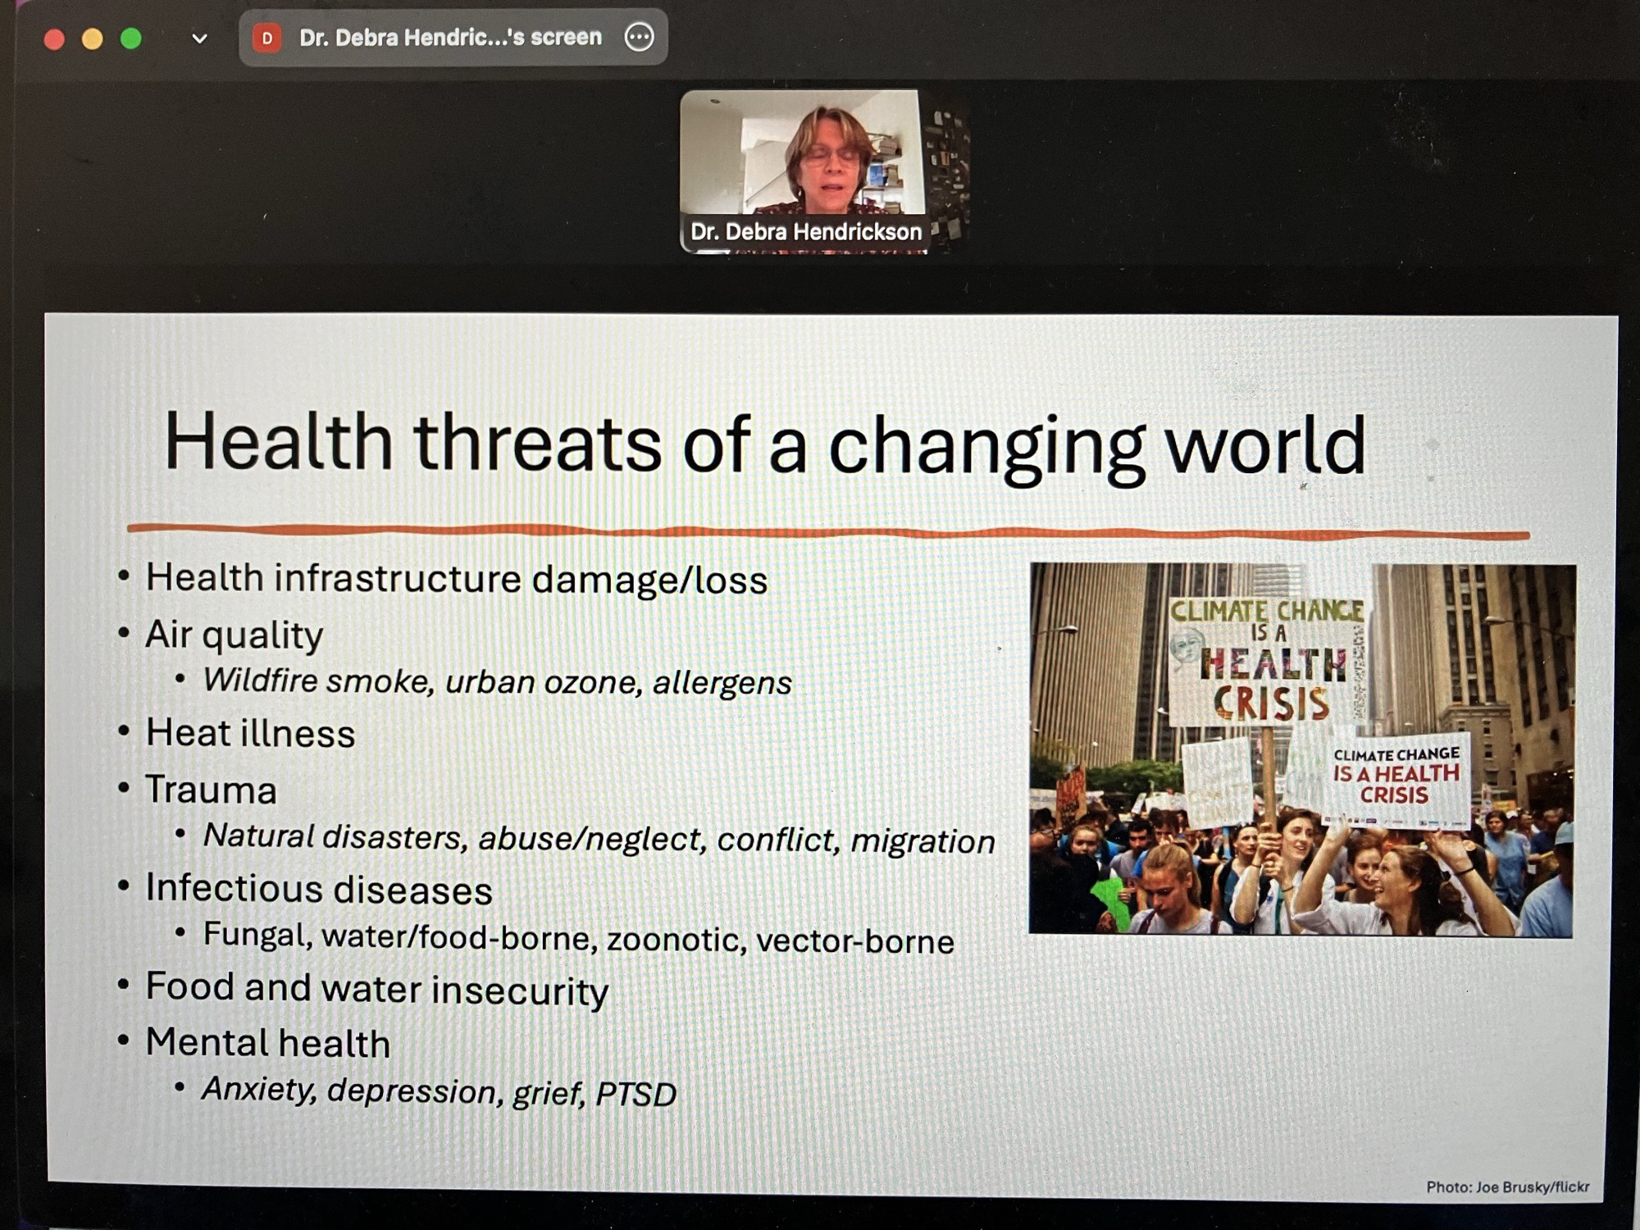Screen dimensions: 1640x1230
Task: Click the 'Infectious diseases' bullet text
Action: point(319,889)
